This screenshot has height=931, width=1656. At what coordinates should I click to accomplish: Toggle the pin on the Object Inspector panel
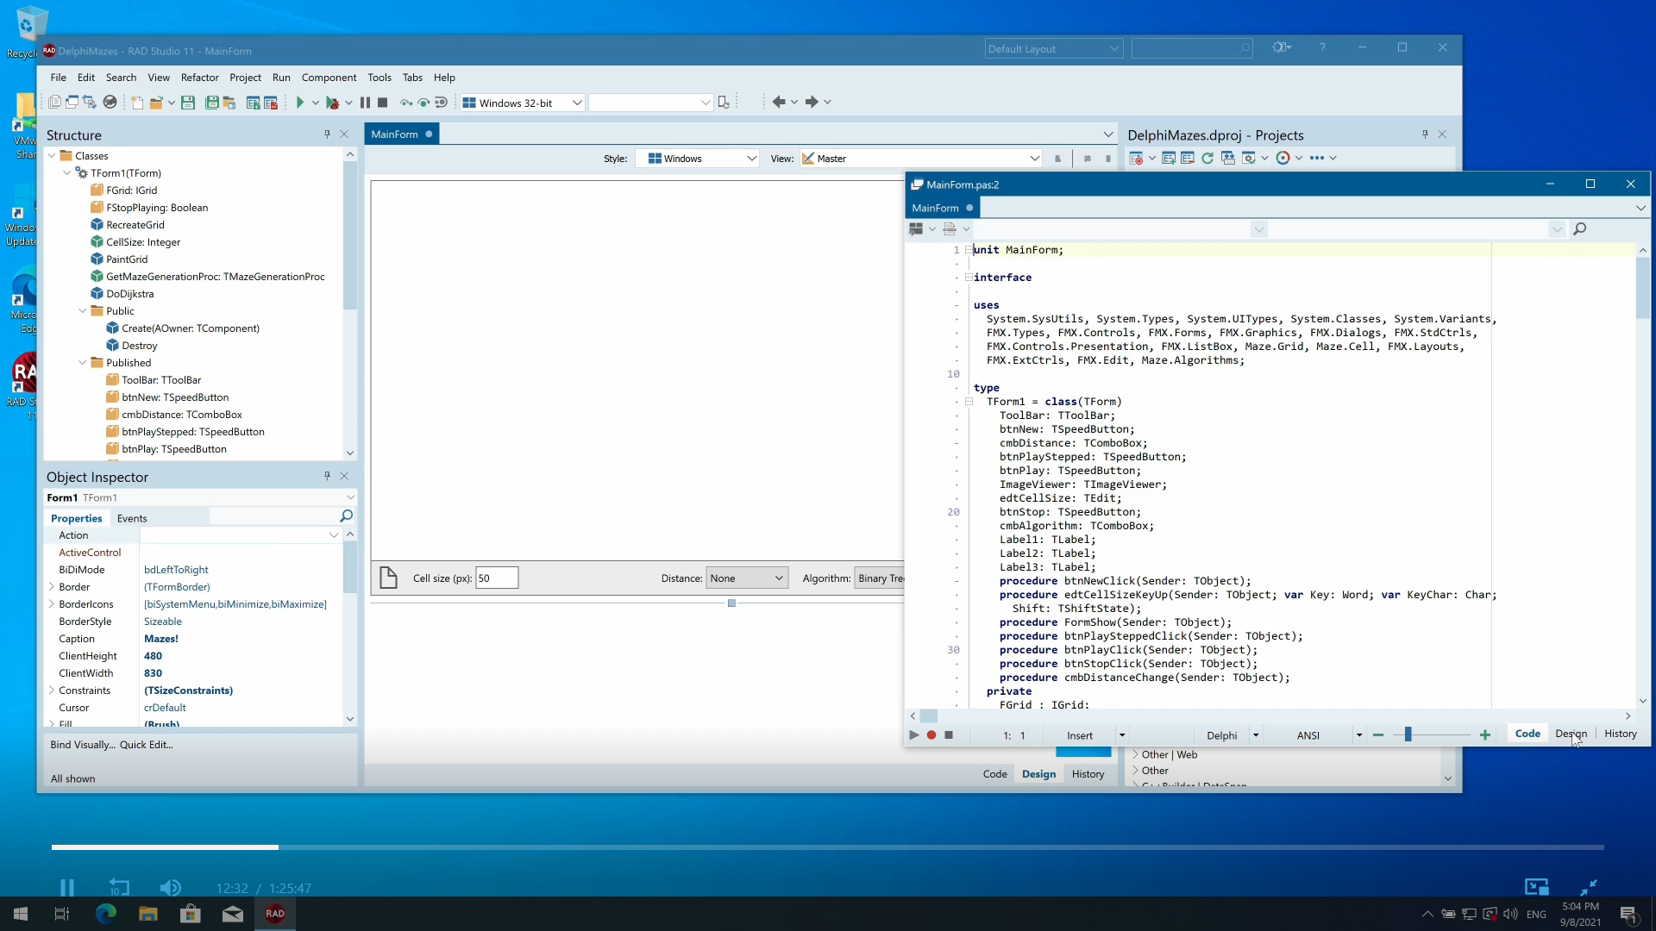pos(327,476)
